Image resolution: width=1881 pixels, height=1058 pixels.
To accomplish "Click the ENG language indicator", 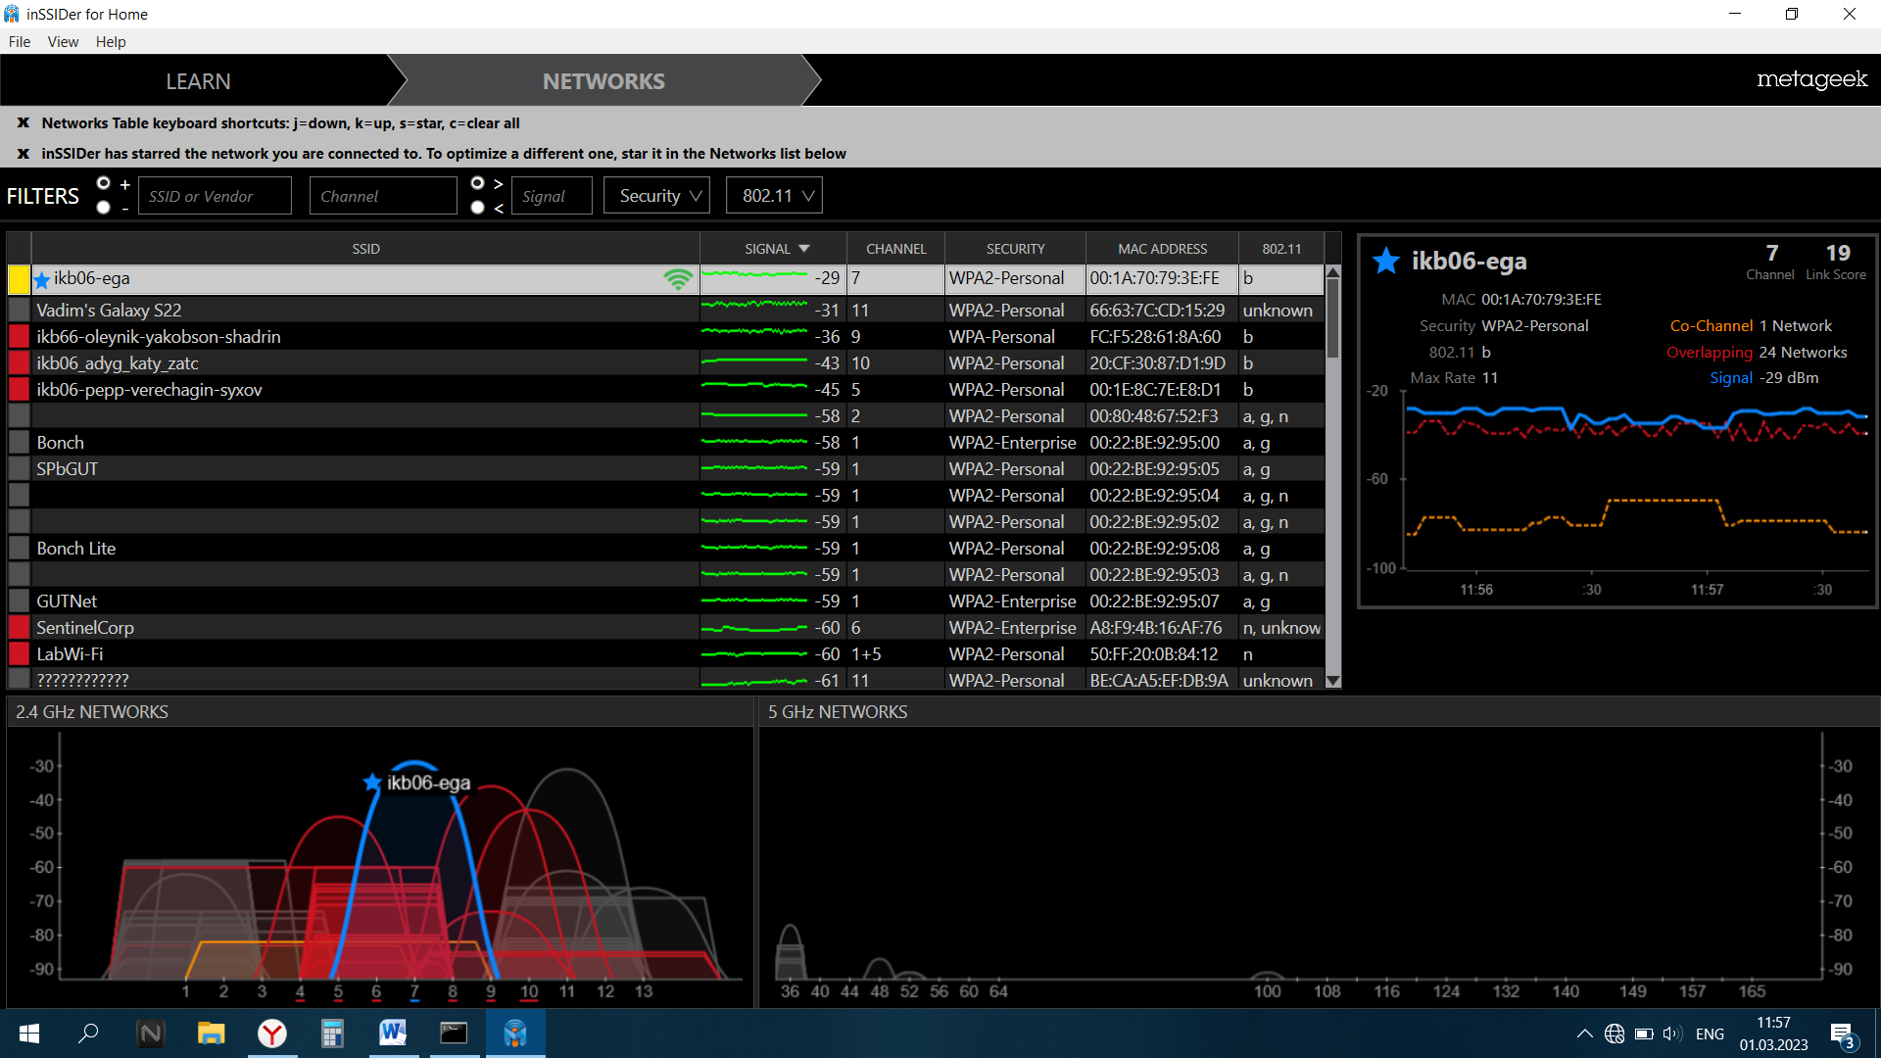I will tap(1710, 1034).
